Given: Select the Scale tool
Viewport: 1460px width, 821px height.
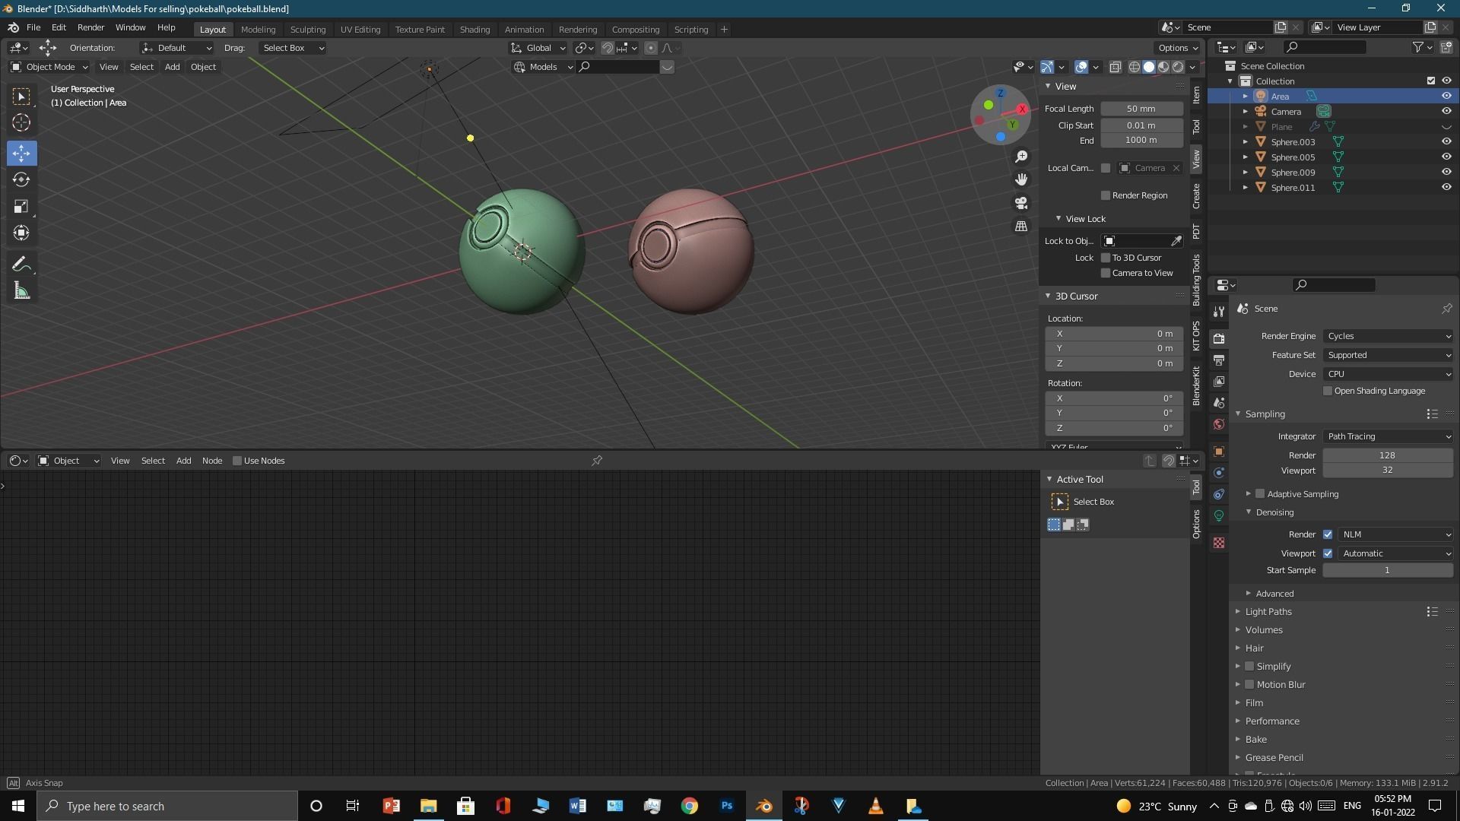Looking at the screenshot, I should pos(21,206).
